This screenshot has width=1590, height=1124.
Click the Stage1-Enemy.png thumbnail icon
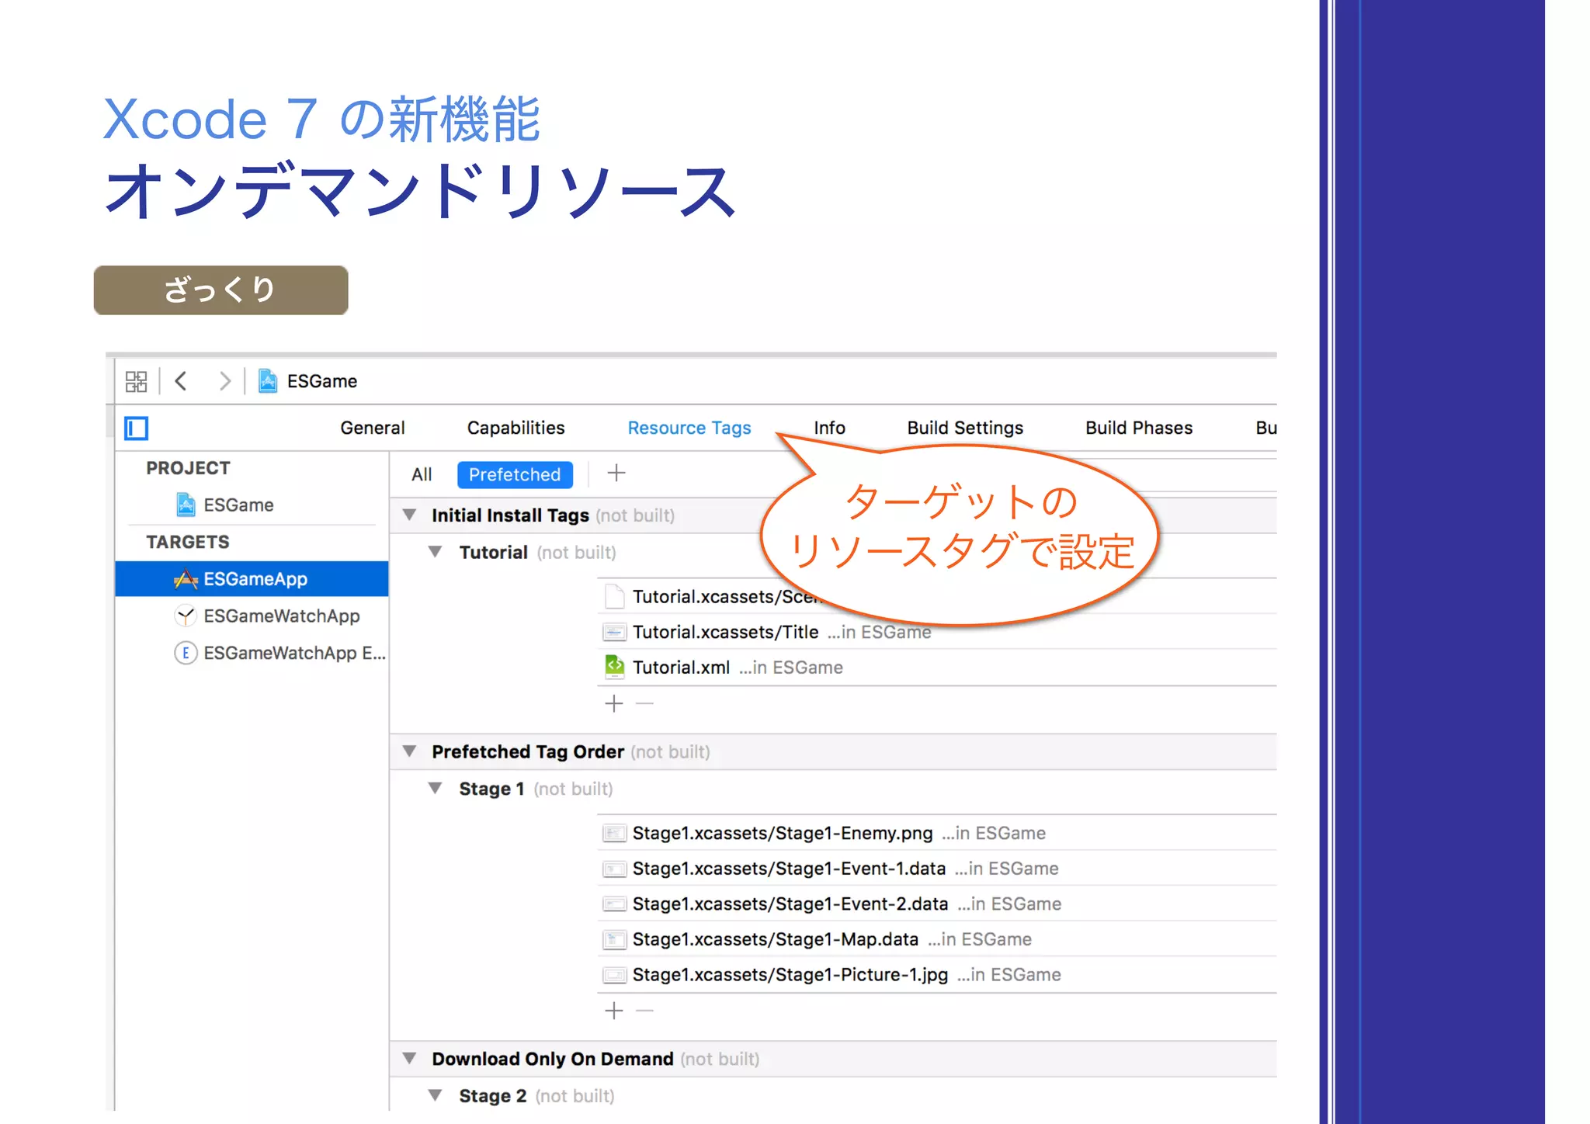click(614, 833)
